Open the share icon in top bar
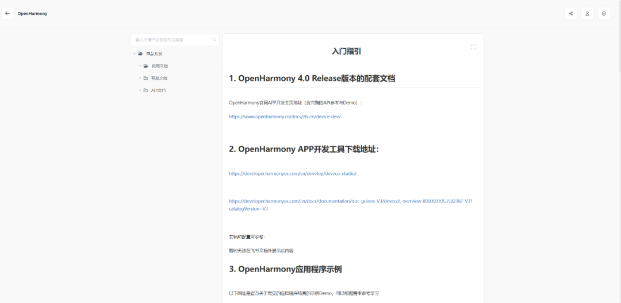Viewport: 621px width, 303px height. click(571, 13)
